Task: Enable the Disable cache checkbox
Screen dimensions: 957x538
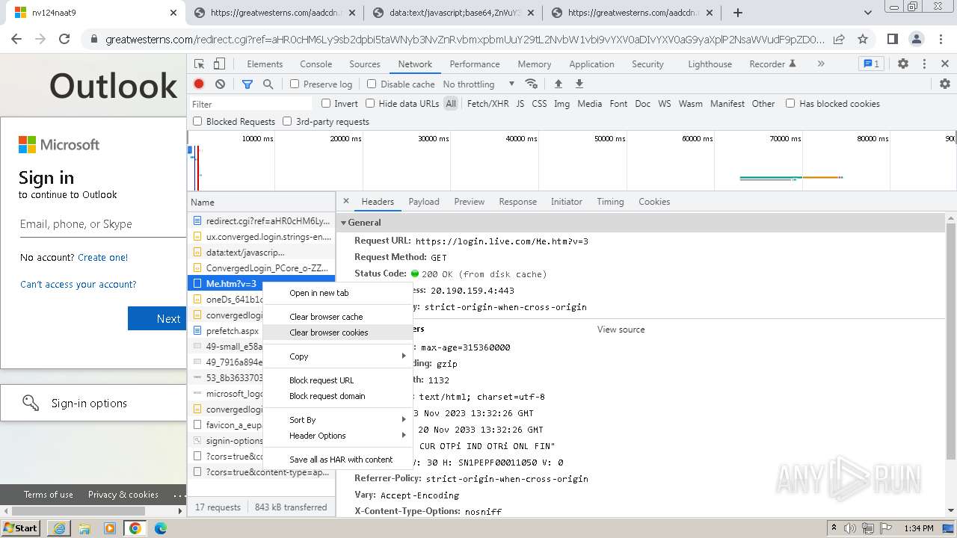Action: tap(372, 84)
